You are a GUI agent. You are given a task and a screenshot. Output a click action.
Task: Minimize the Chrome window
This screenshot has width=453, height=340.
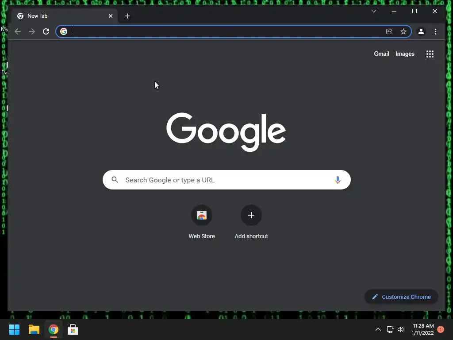pyautogui.click(x=394, y=11)
